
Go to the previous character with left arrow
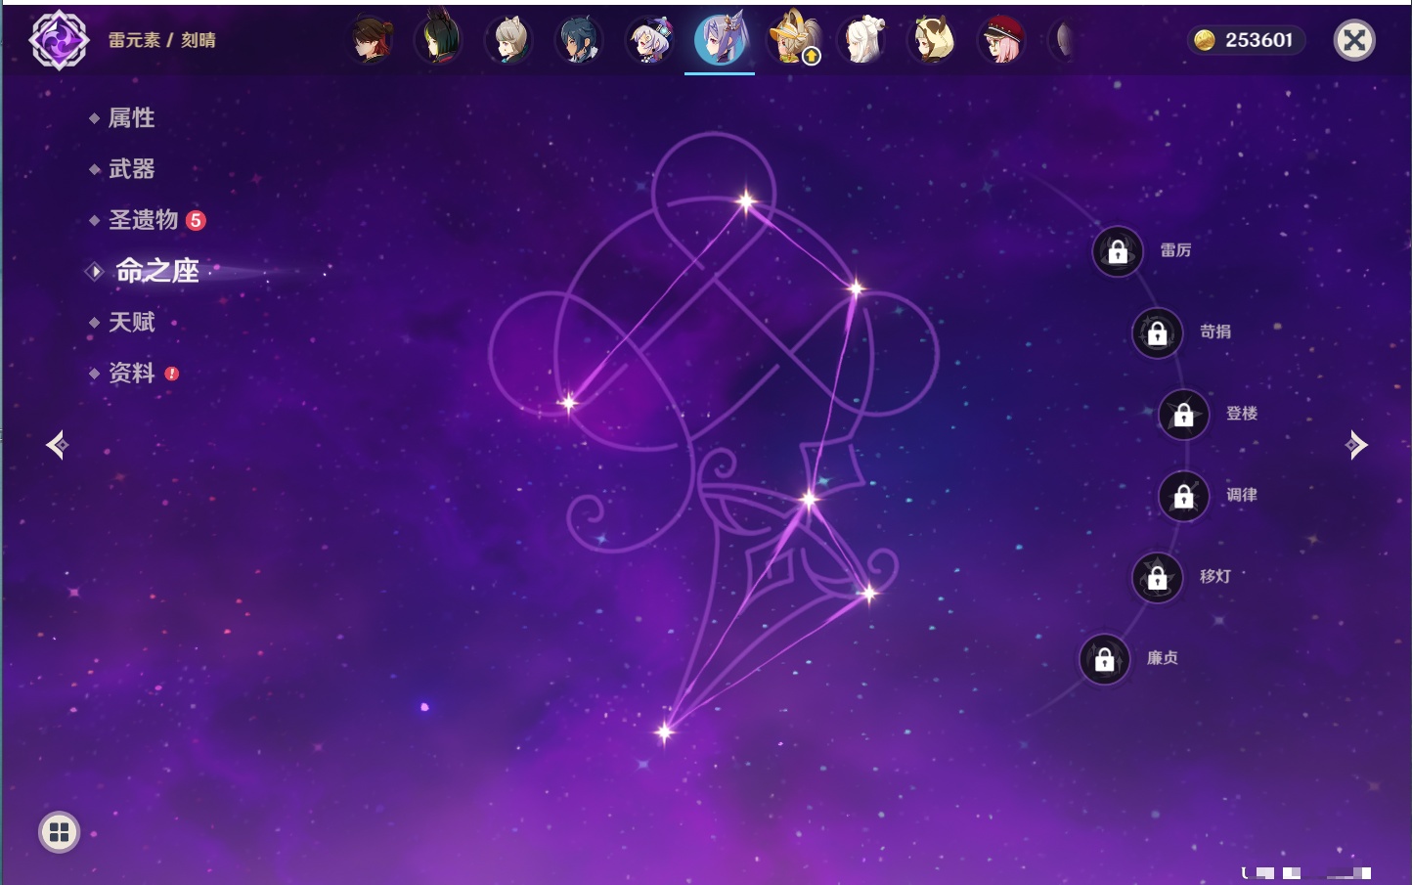[57, 445]
